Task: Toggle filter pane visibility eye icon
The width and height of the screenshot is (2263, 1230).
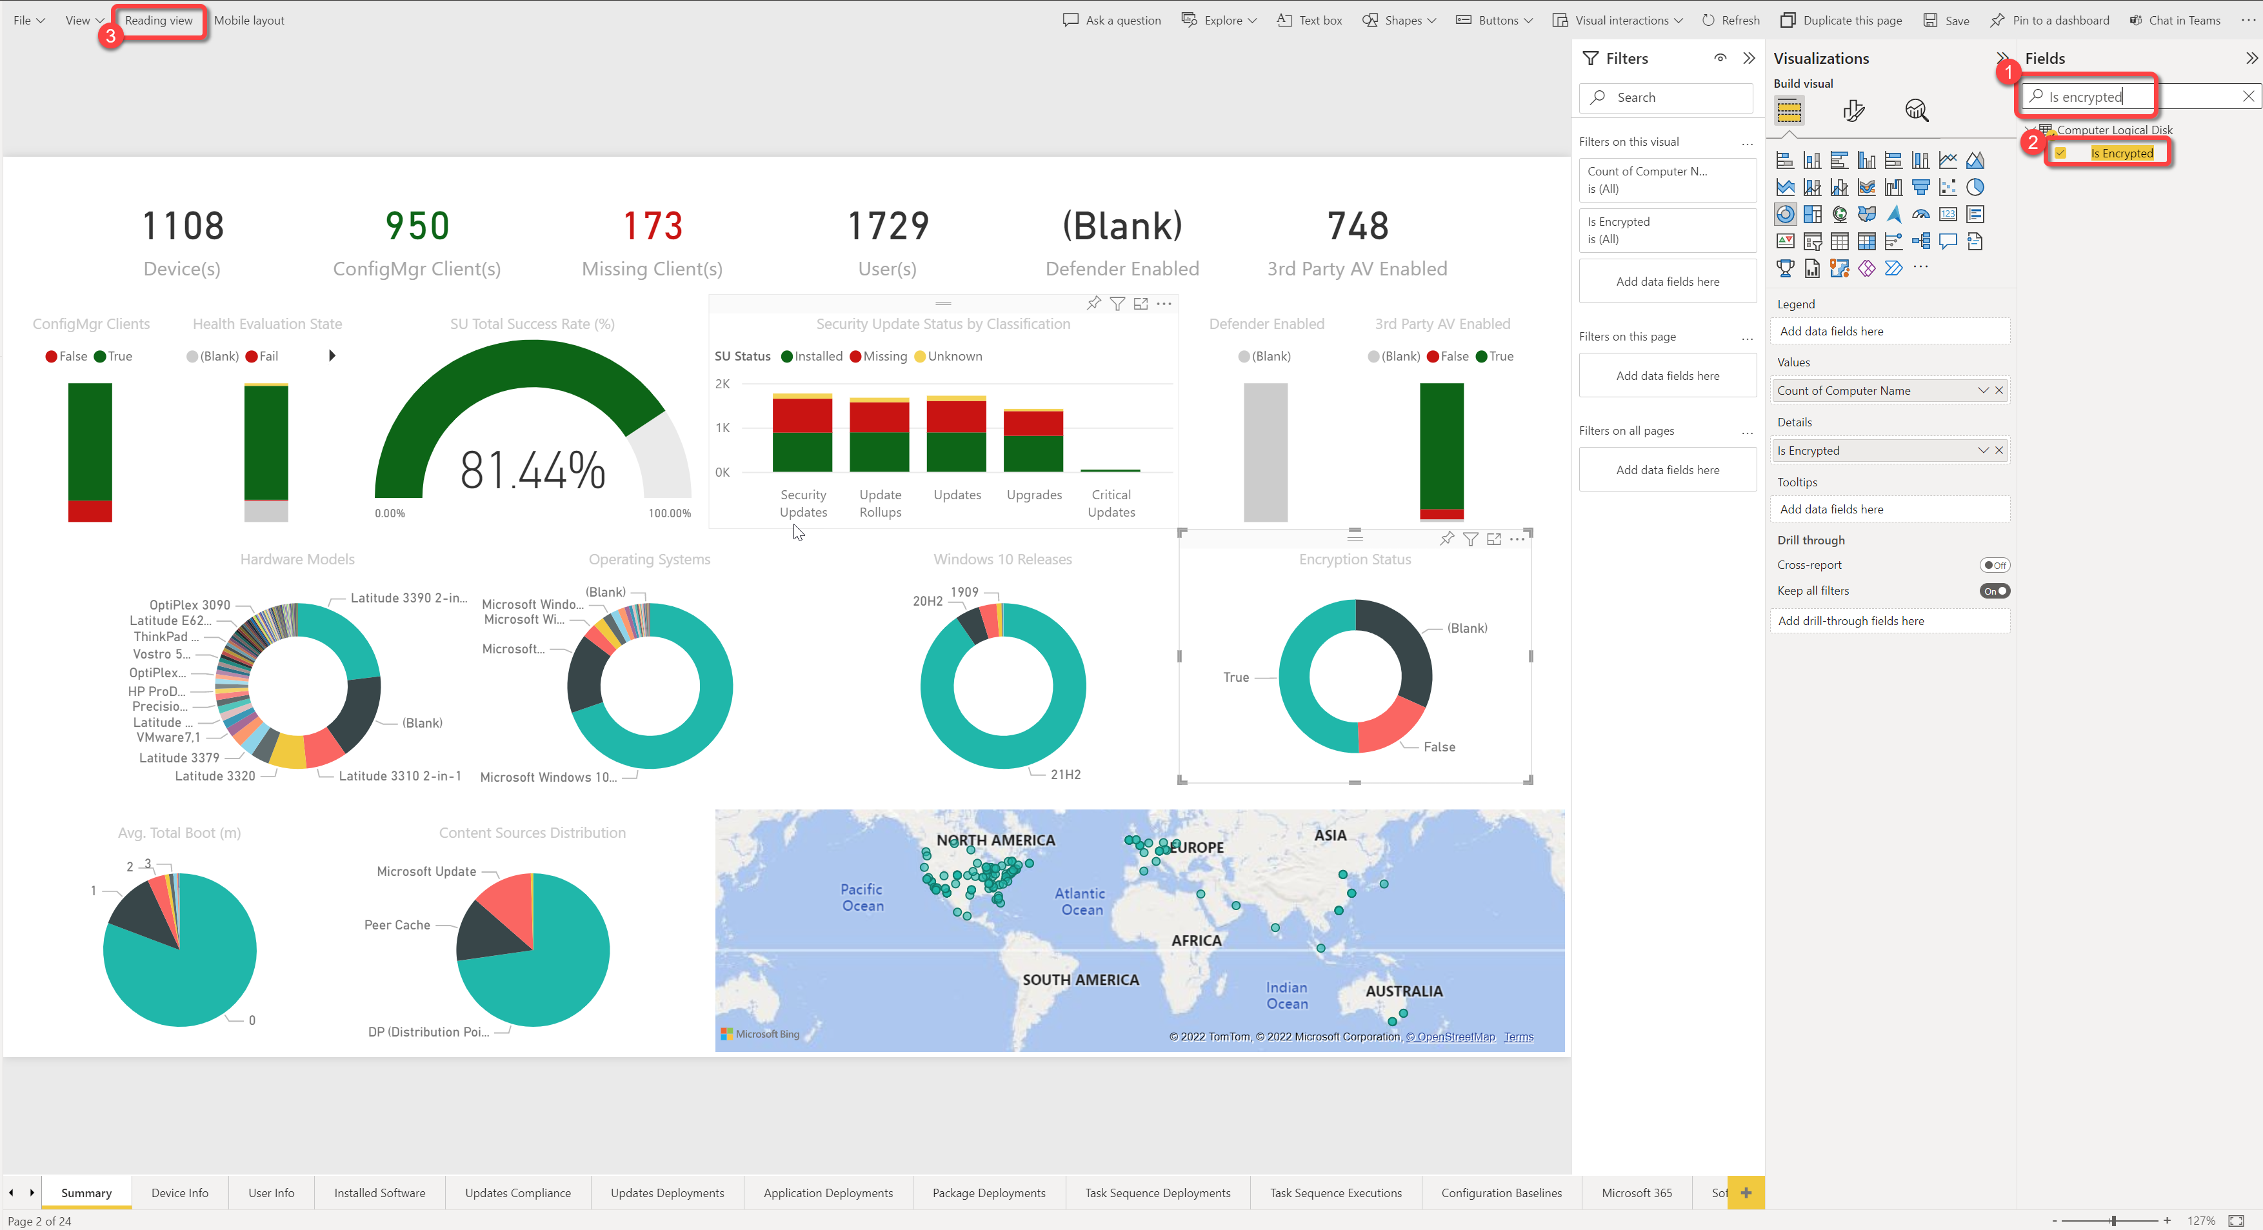Action: pos(1720,58)
